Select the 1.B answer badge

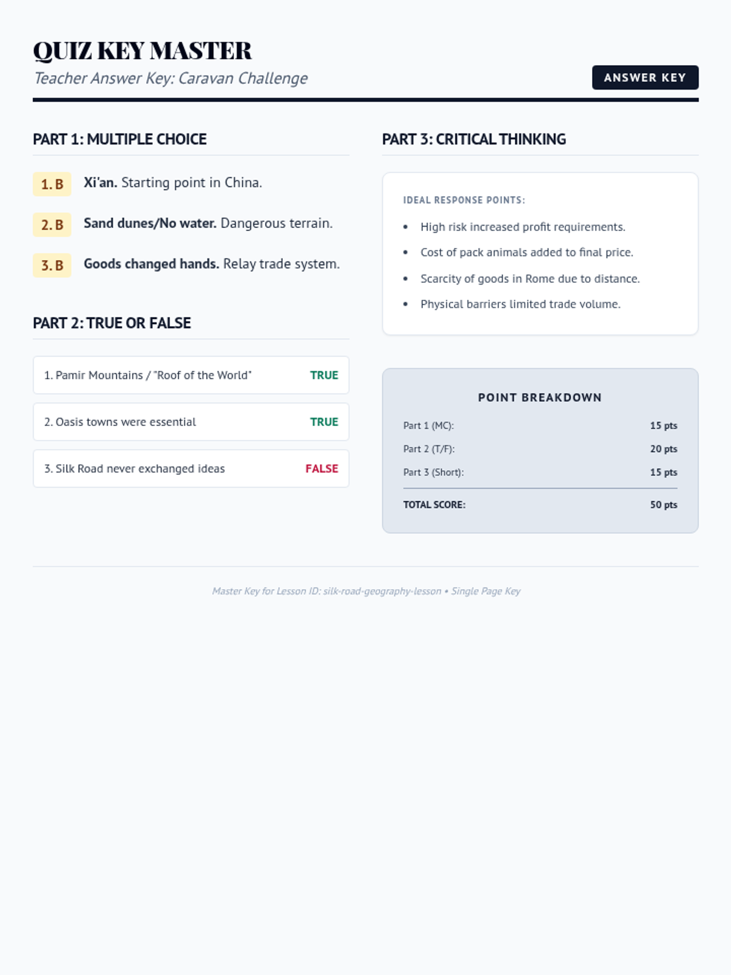tap(52, 184)
